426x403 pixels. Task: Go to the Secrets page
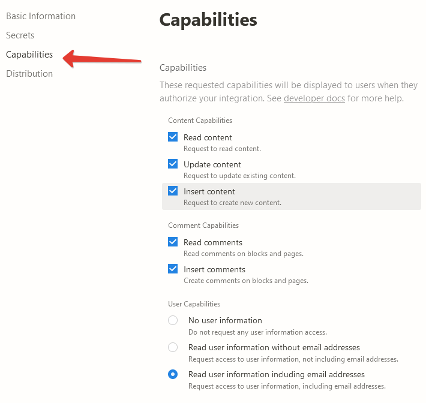click(20, 35)
